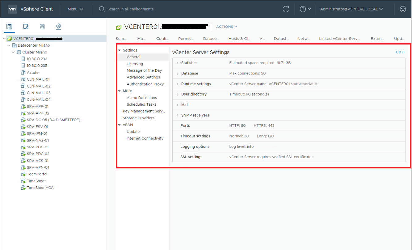Image resolution: width=412 pixels, height=250 pixels.
Task: Collapse the Settings section triangle
Action: click(x=120, y=50)
